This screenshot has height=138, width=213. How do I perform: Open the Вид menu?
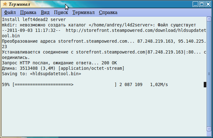[45, 12]
